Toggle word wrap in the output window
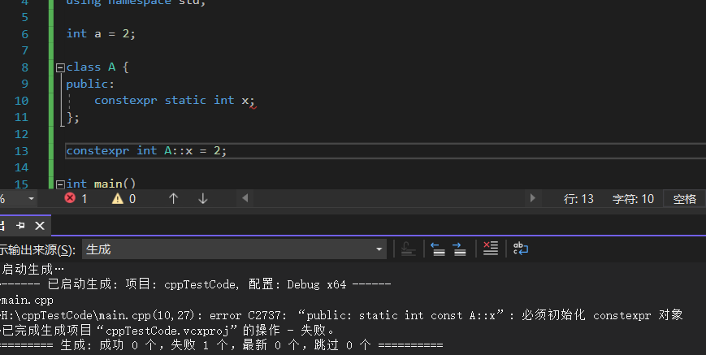The width and height of the screenshot is (706, 355). click(x=520, y=249)
